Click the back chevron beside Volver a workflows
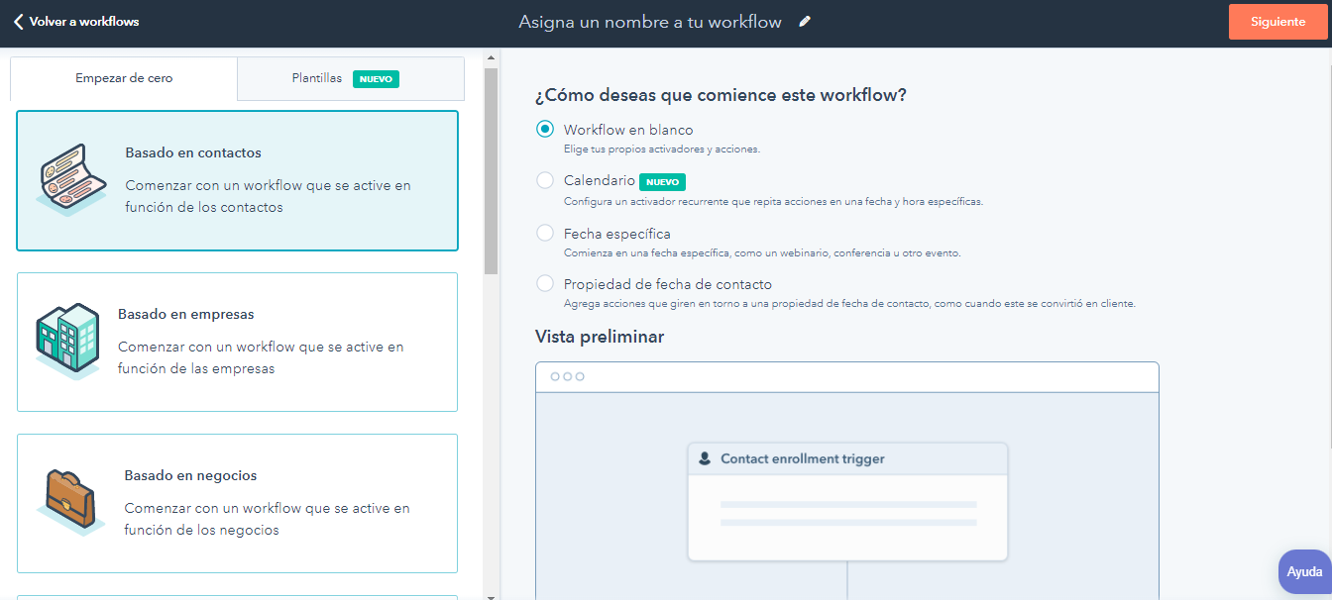This screenshot has height=600, width=1332. [18, 21]
